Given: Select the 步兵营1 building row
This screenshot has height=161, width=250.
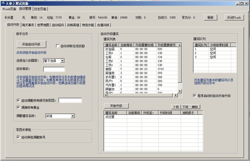Looking at the screenshot, I should pos(141,77).
